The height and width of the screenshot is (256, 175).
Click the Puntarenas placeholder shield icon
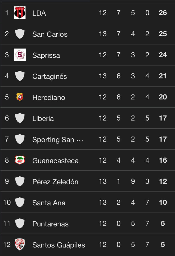(x=20, y=223)
